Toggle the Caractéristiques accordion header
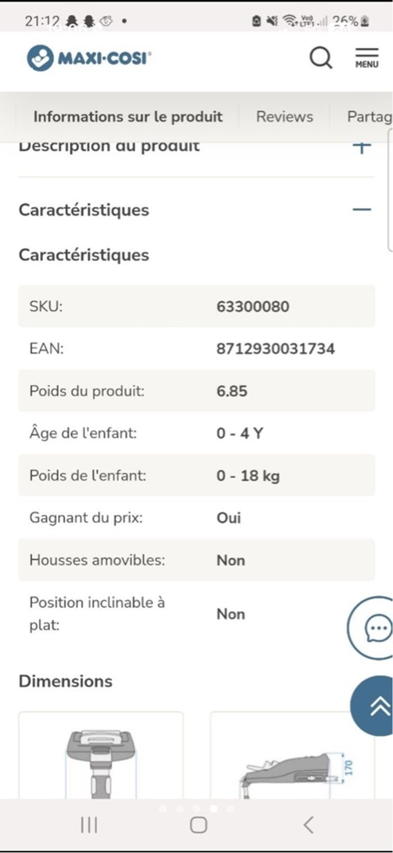The width and height of the screenshot is (393, 853). point(84,210)
